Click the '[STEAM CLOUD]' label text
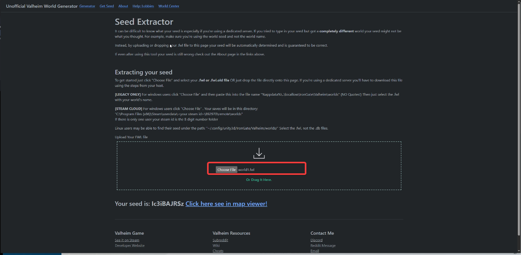The width and height of the screenshot is (521, 255). [x=128, y=109]
